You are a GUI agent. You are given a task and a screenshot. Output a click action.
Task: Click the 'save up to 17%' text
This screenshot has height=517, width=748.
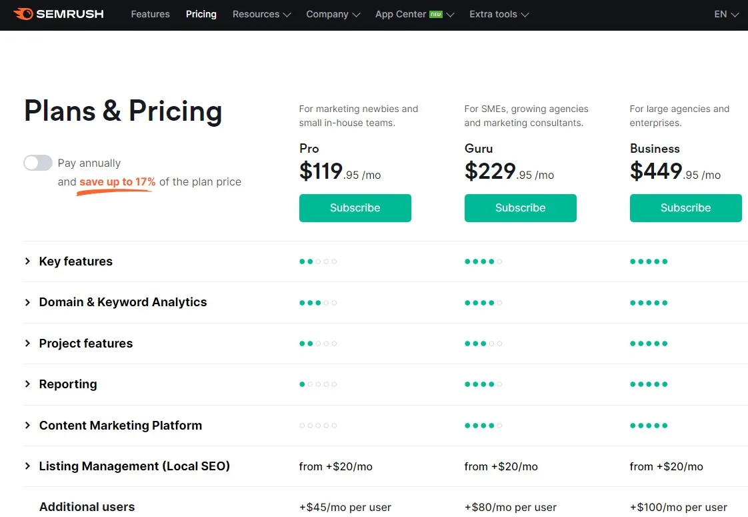point(117,182)
